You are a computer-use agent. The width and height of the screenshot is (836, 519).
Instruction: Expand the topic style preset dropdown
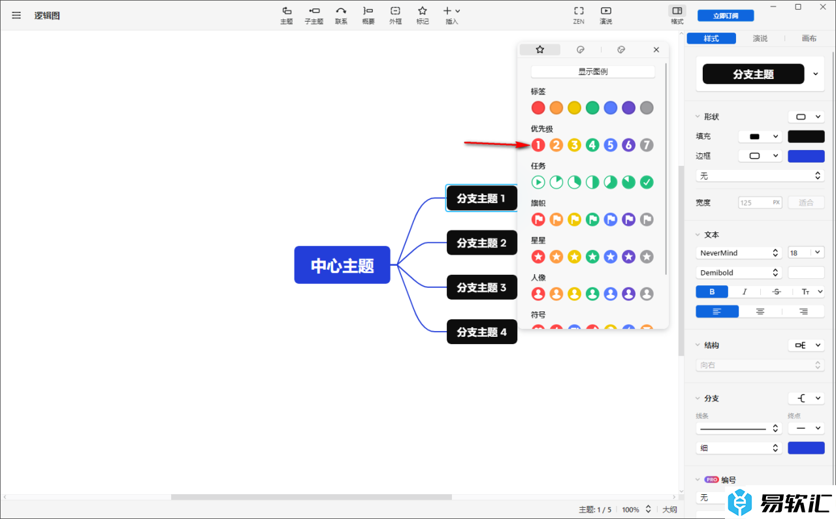[816, 74]
